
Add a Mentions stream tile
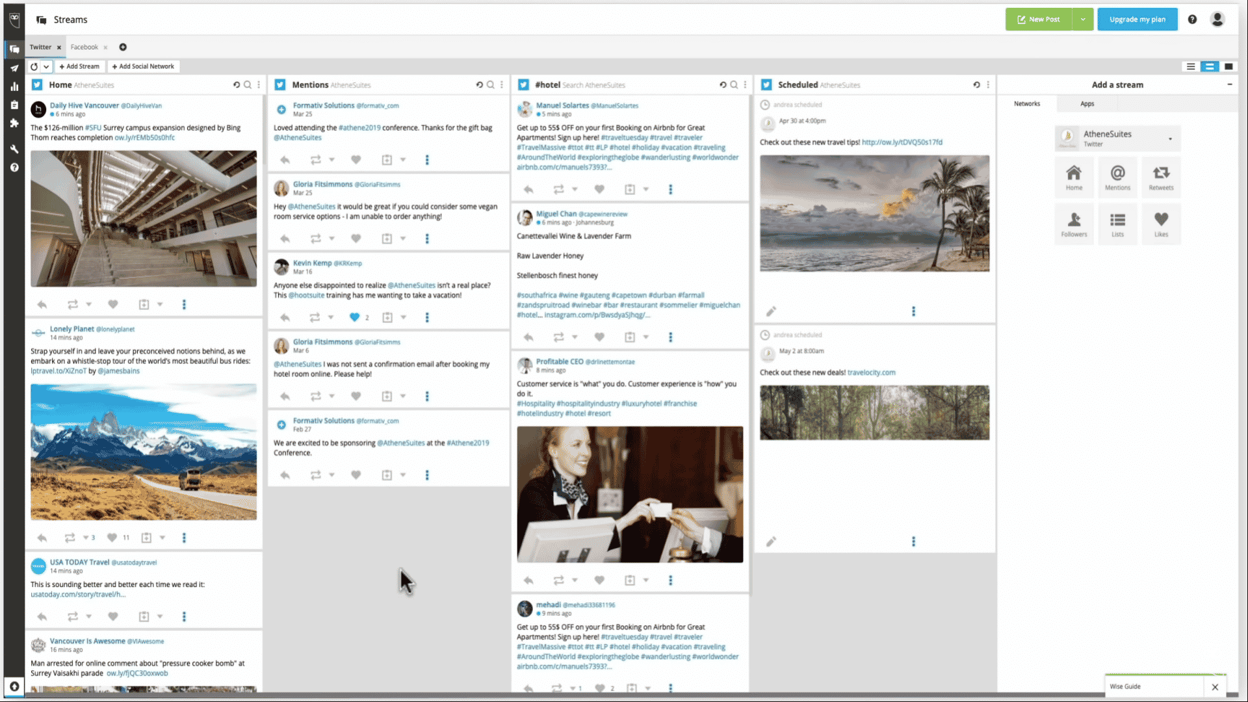point(1117,177)
